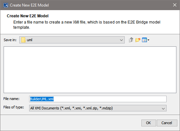This screenshot has height=131, width=180.
Task: Click the "File name:" label
Action: 11,99
